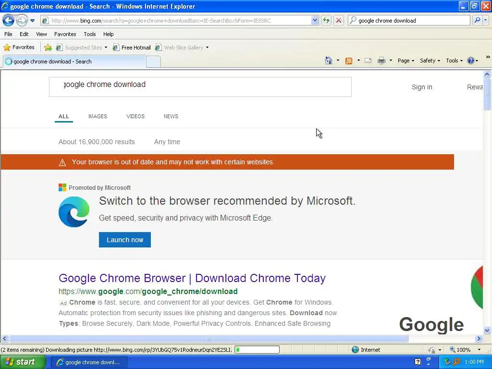Switch to VIDEOS results tab

click(135, 116)
